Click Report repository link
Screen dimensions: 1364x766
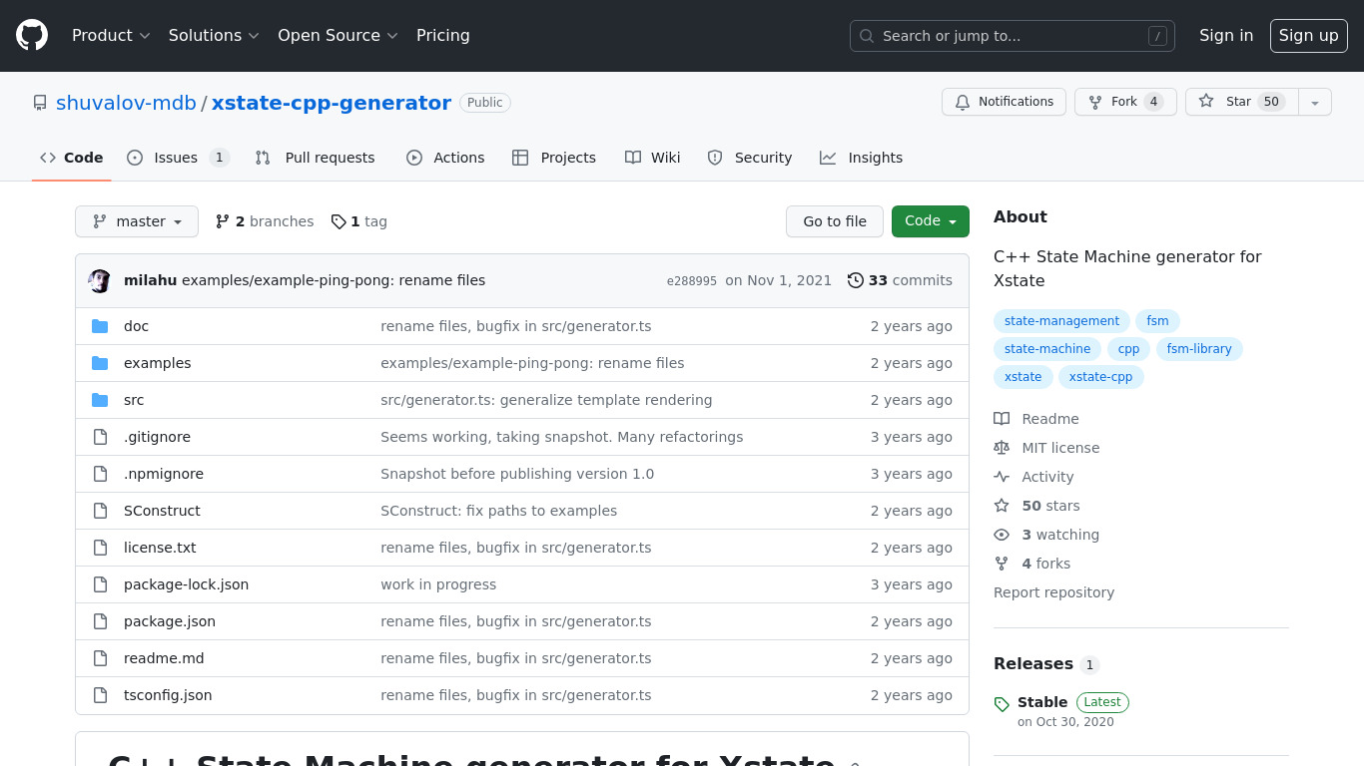[x=1053, y=592]
